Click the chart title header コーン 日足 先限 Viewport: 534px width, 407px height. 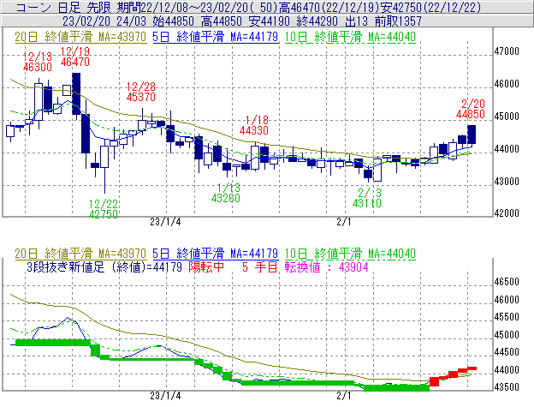pos(63,7)
